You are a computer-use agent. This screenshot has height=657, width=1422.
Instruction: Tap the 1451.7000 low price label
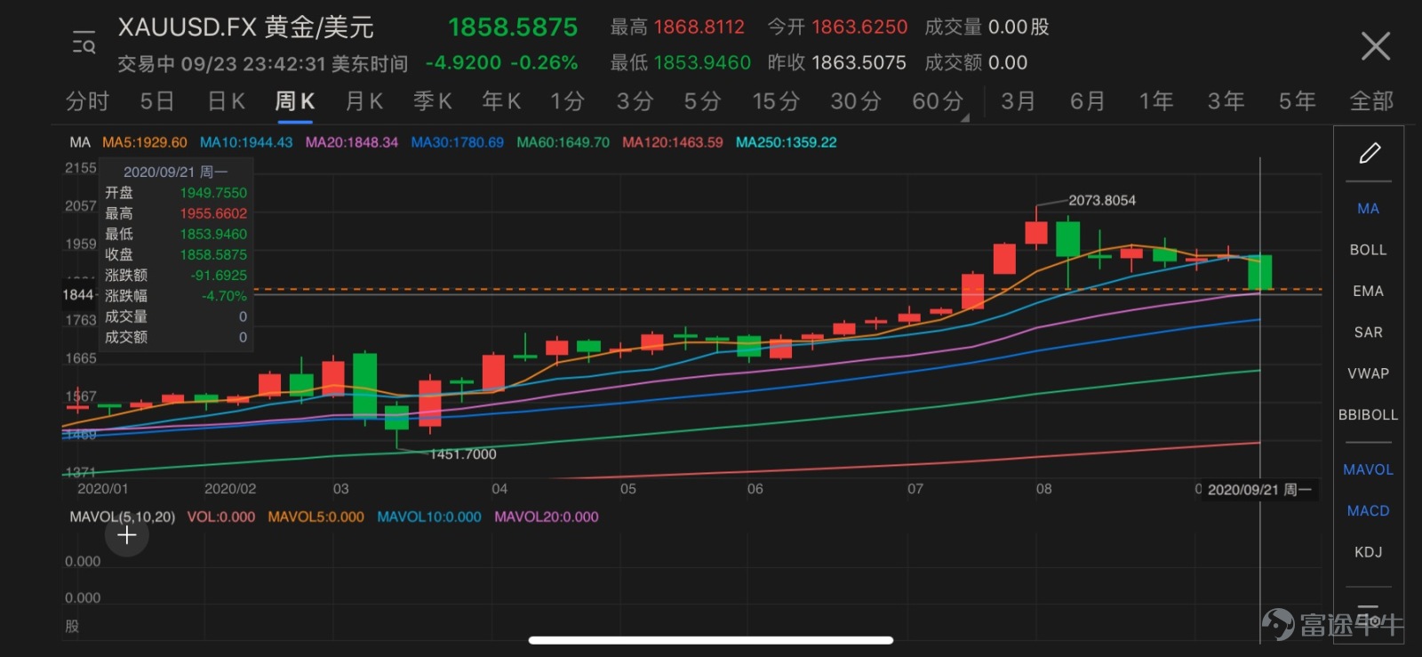pos(463,454)
